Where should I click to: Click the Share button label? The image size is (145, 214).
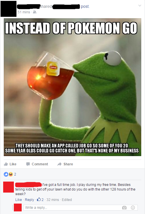68,164
